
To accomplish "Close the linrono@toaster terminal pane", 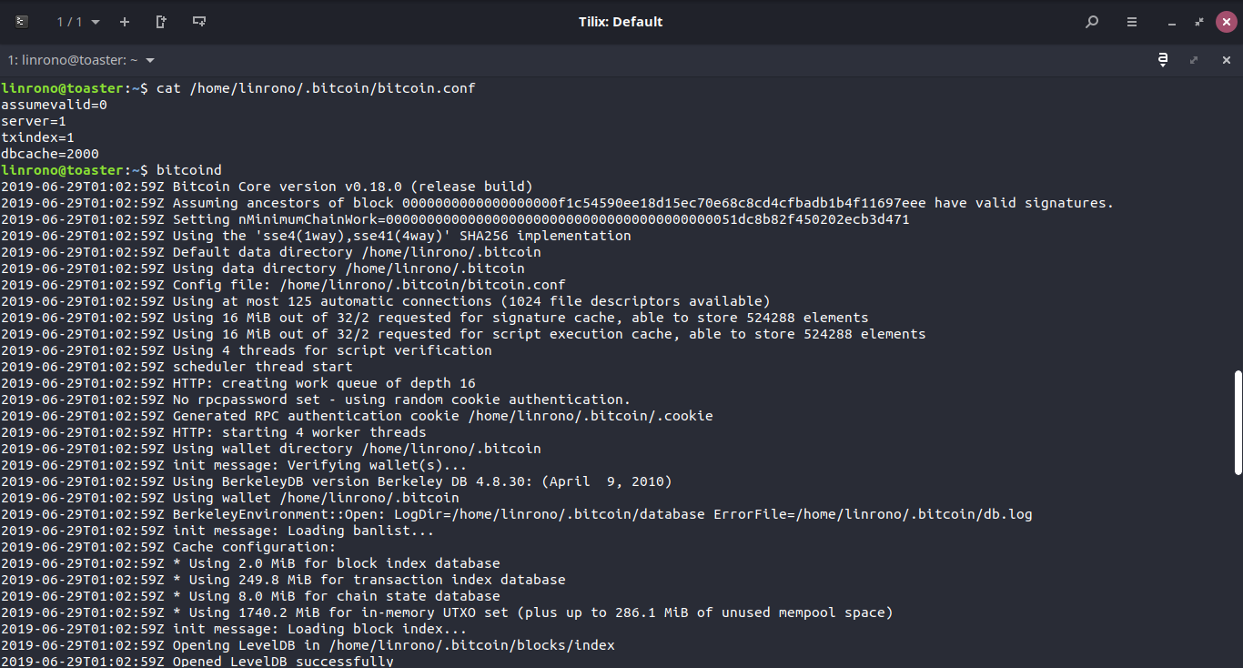I will tap(1226, 60).
